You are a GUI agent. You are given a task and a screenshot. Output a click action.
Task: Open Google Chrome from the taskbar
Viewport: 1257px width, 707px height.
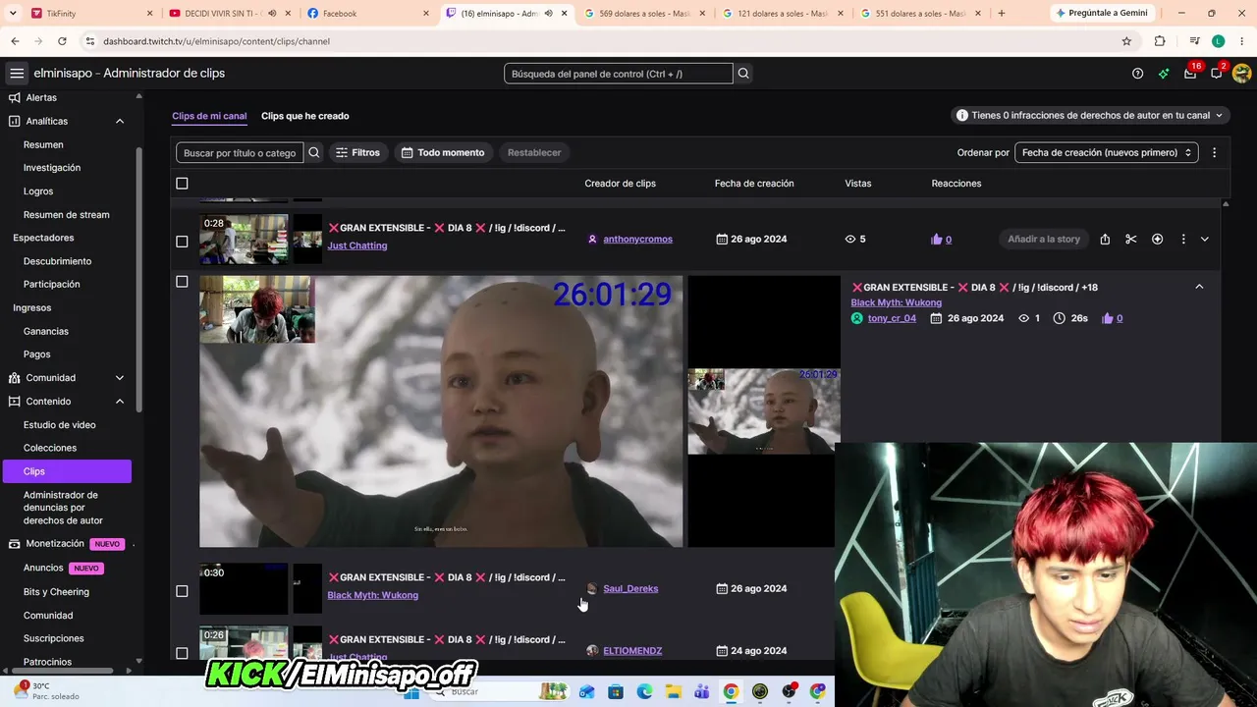(x=731, y=692)
